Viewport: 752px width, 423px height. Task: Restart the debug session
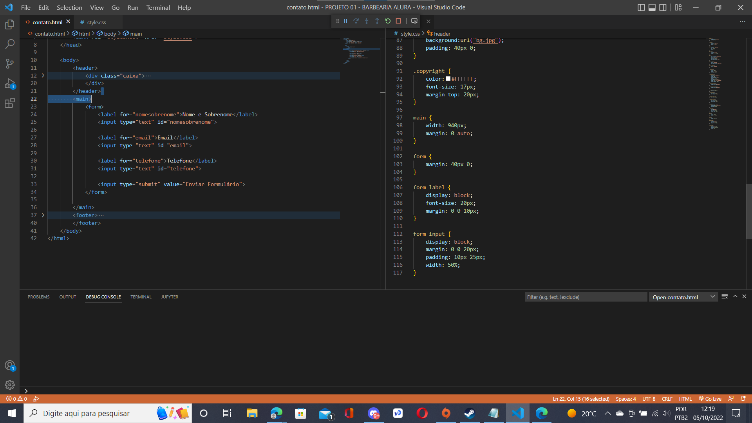pyautogui.click(x=388, y=21)
